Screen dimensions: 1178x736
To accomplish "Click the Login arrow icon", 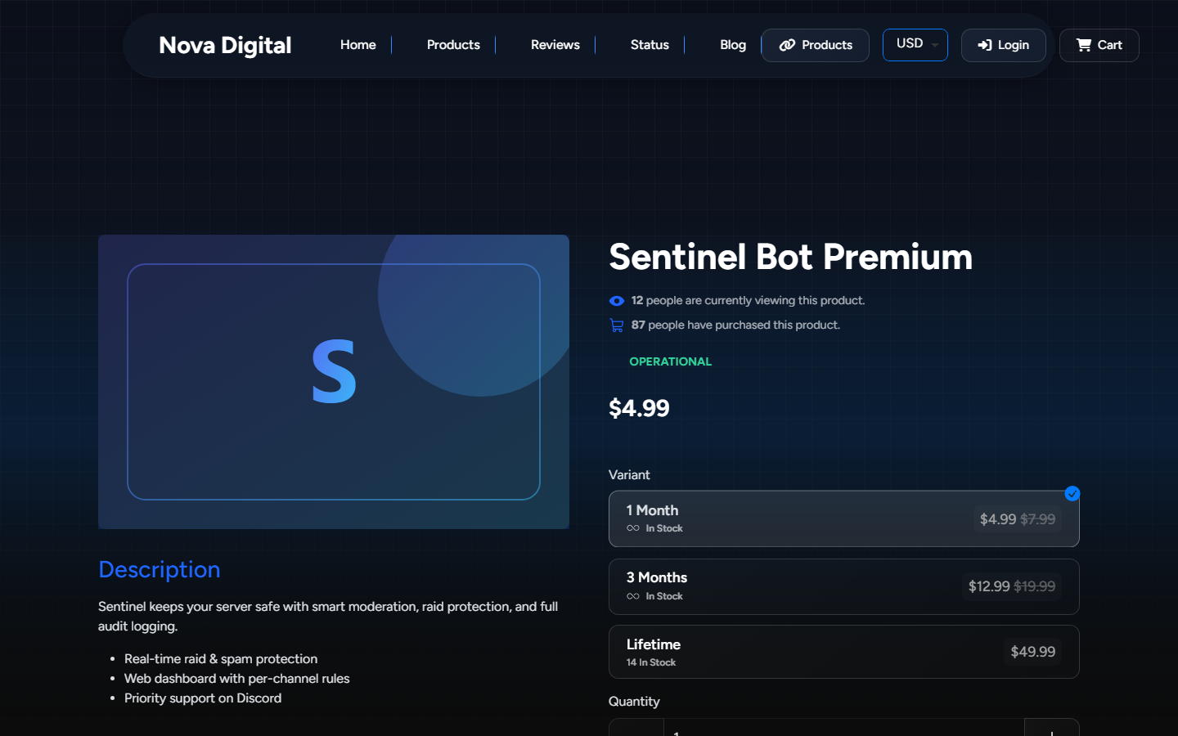I will tap(985, 45).
